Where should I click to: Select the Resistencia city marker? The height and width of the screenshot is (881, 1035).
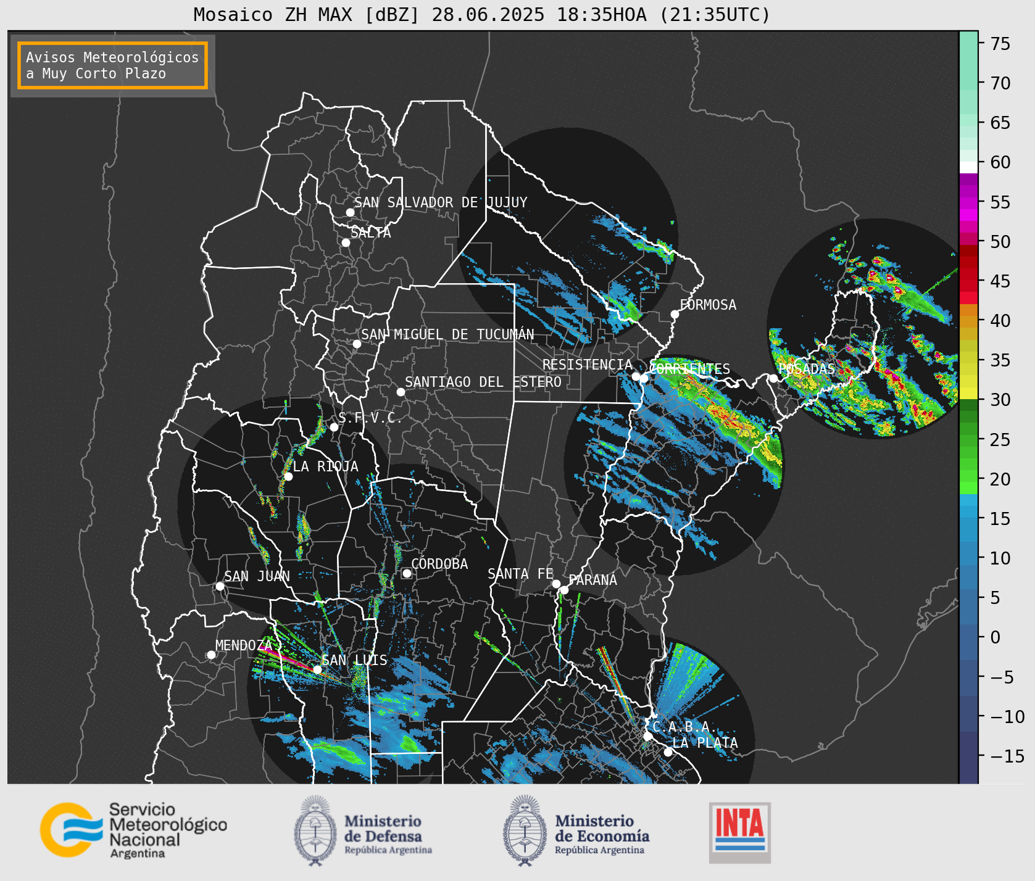(x=636, y=376)
